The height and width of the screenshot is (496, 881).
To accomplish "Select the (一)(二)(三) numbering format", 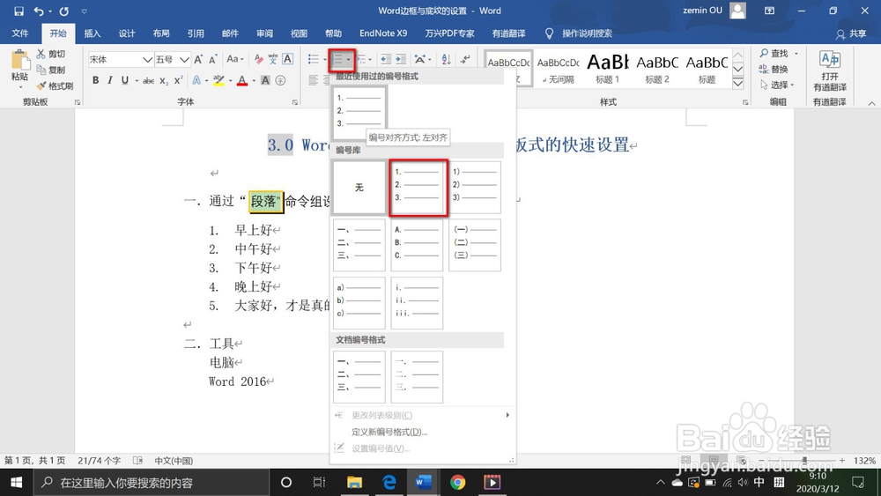I will [475, 245].
